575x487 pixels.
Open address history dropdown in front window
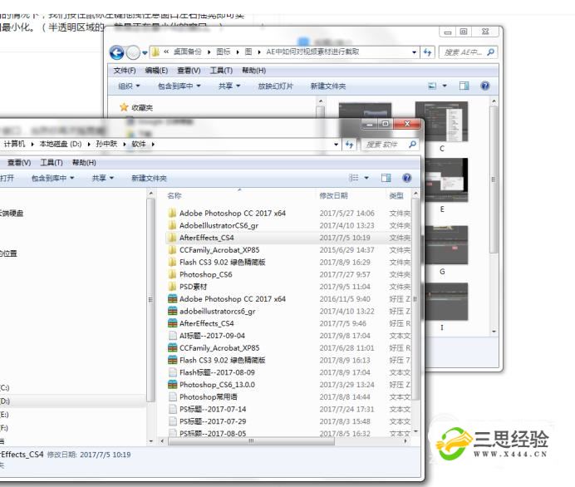[336, 145]
